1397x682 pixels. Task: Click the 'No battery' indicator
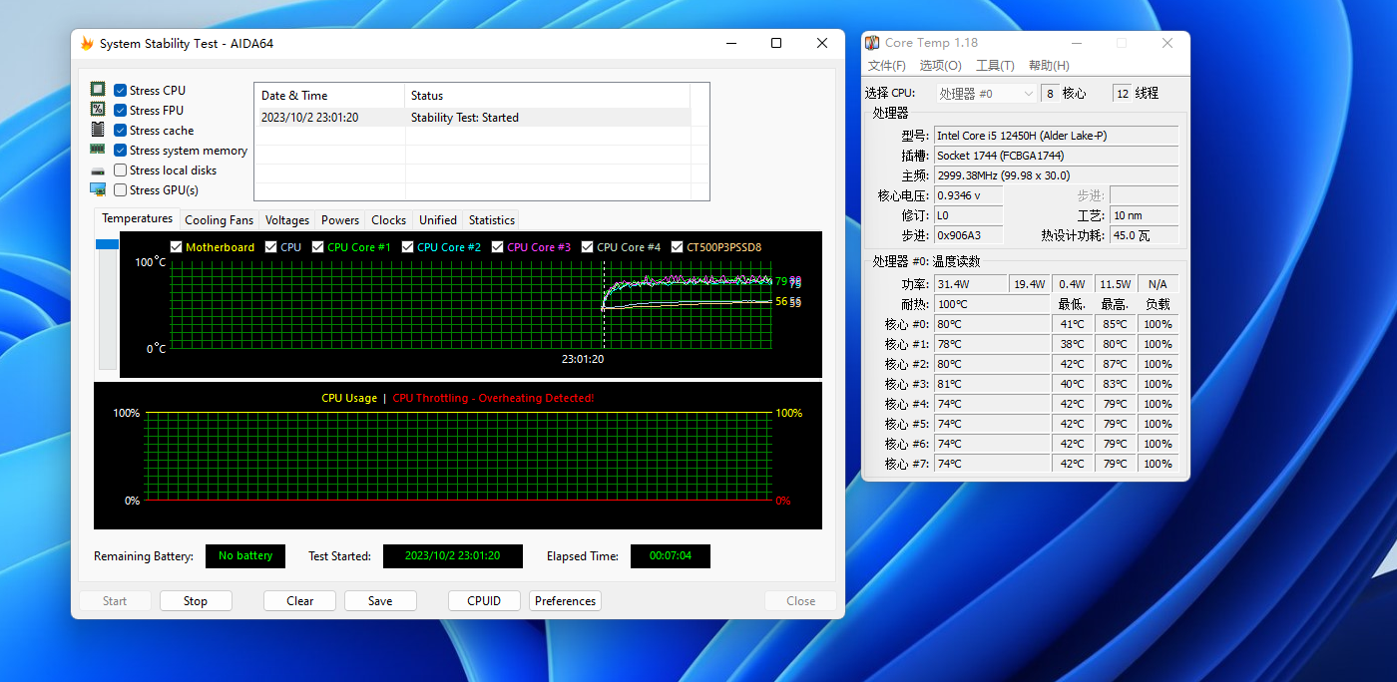point(245,556)
